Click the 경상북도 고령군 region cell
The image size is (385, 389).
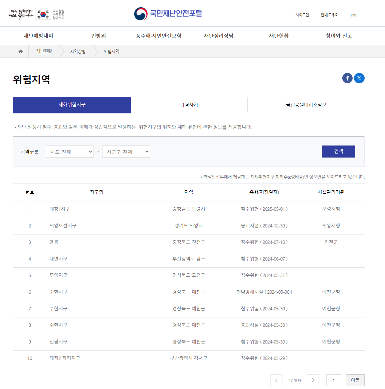[x=189, y=275]
